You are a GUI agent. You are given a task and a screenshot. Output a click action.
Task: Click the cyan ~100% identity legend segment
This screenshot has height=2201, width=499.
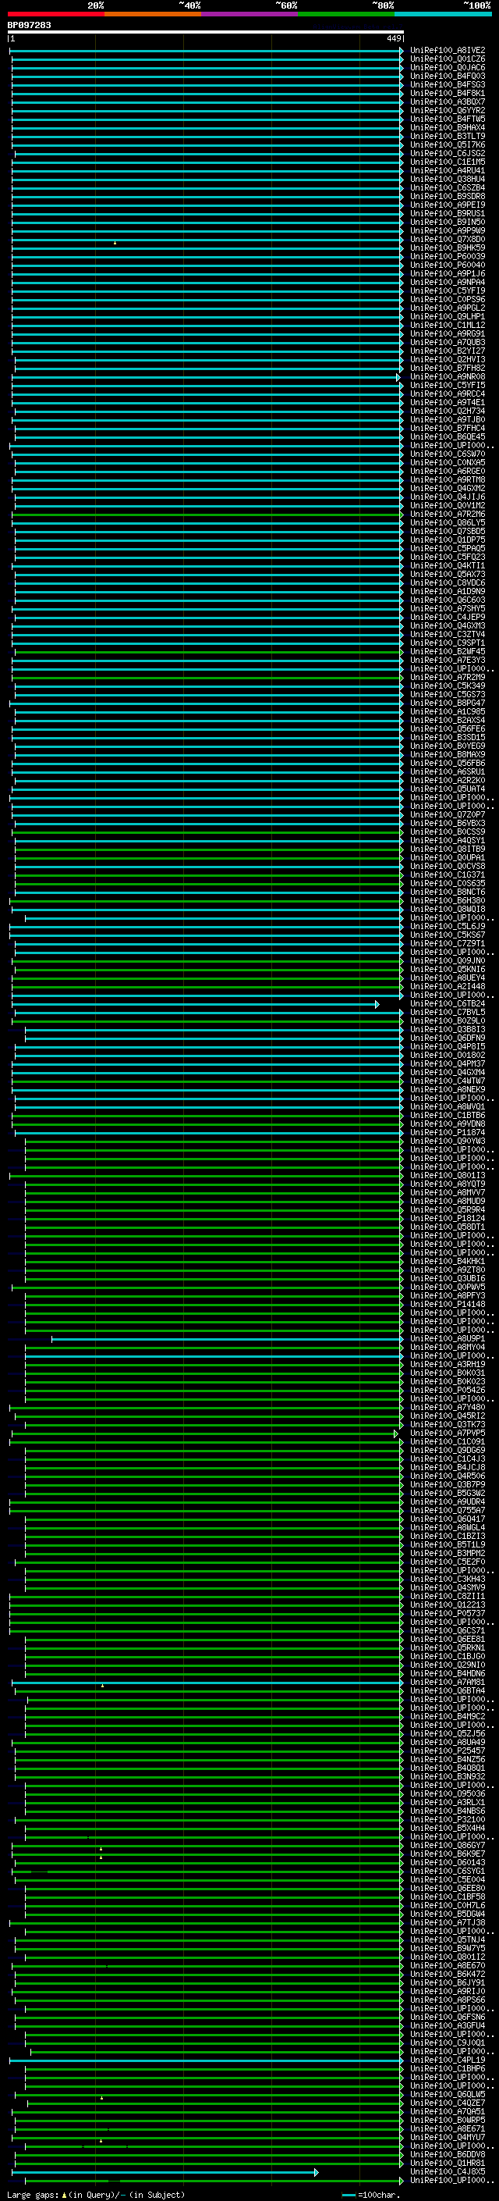tap(443, 14)
